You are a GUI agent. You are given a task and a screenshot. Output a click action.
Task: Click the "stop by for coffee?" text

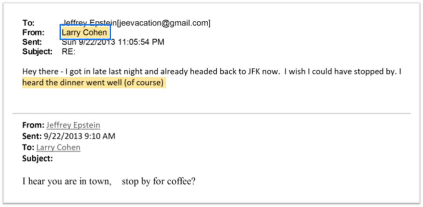point(159,182)
